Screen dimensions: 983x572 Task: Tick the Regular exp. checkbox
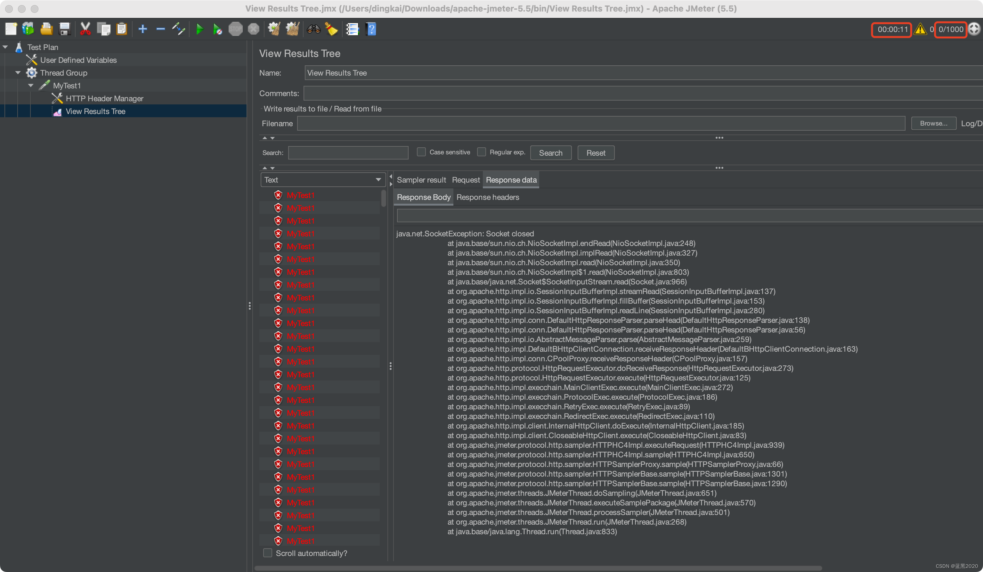[x=482, y=152]
